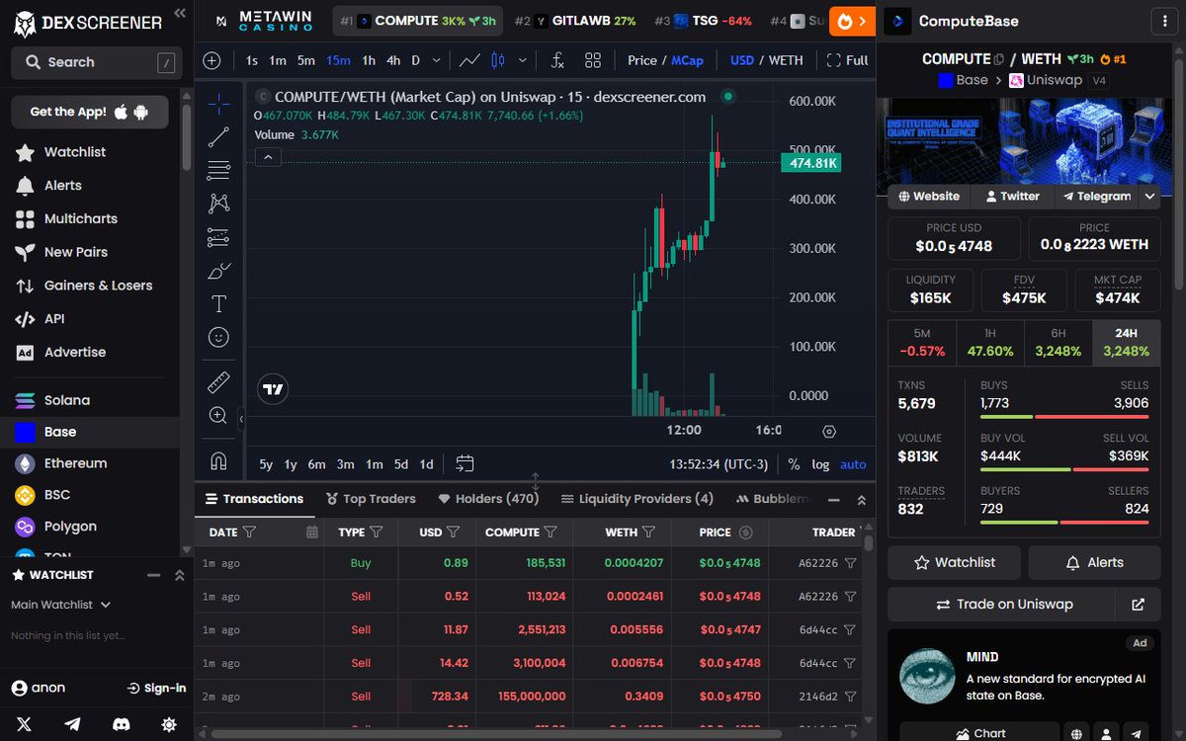
Task: Click the Get the App button
Action: point(90,112)
